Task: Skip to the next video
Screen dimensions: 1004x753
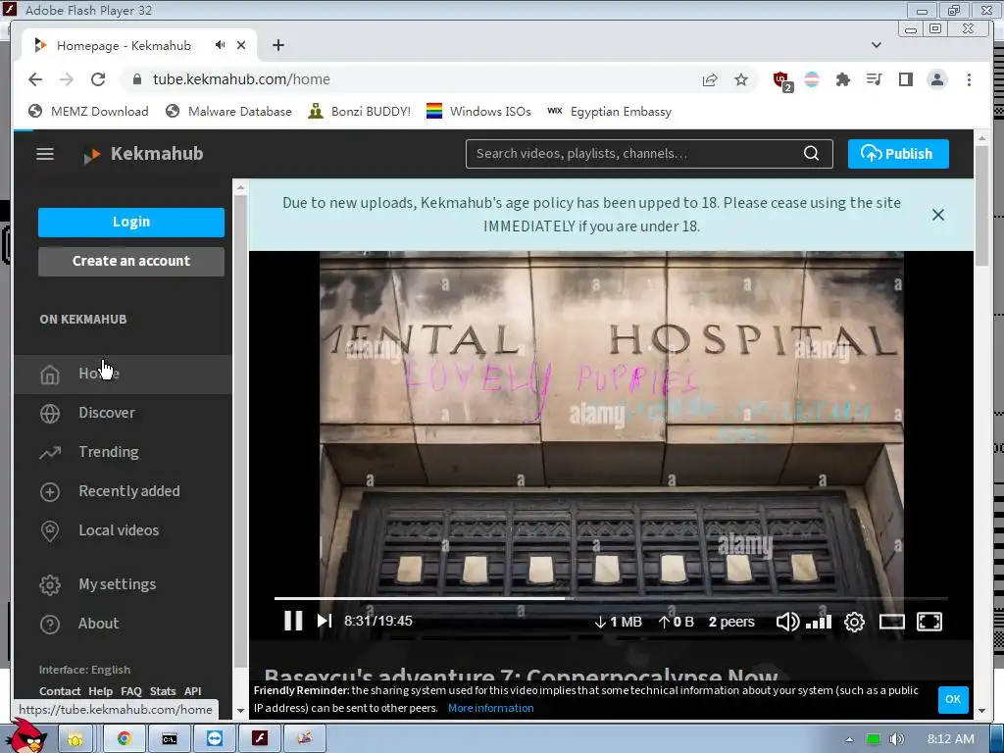Action: click(x=325, y=621)
